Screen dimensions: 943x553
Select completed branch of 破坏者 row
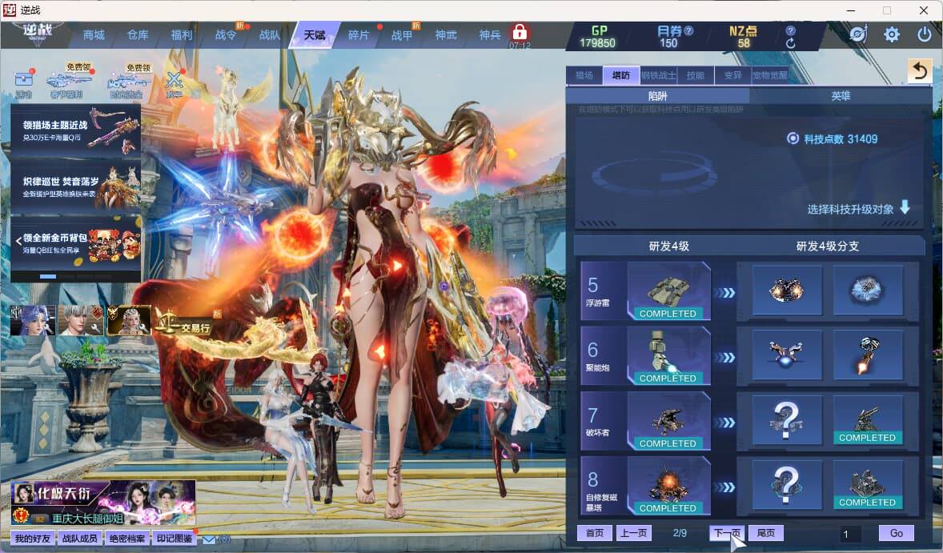click(x=867, y=420)
